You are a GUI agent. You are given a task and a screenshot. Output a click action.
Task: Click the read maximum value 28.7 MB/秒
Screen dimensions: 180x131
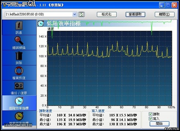pyautogui.click(x=77, y=124)
